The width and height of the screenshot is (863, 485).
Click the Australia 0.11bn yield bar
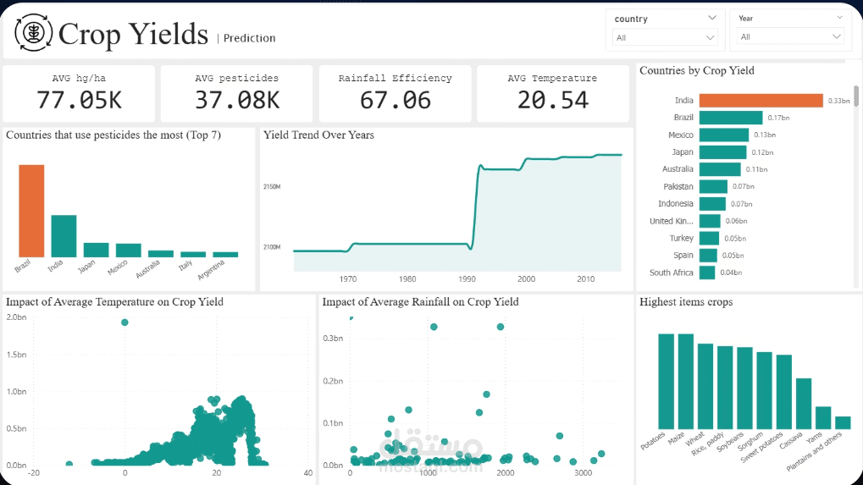click(720, 169)
